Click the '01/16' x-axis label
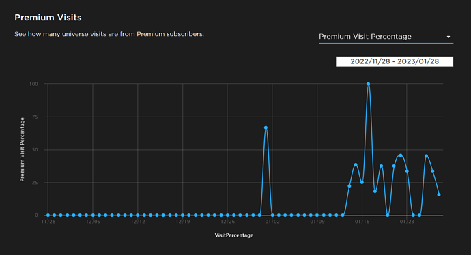471x255 pixels. click(362, 222)
